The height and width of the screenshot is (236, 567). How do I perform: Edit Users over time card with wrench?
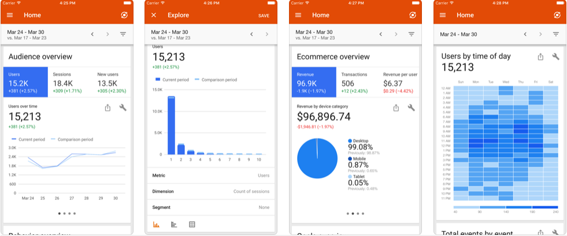click(123, 107)
